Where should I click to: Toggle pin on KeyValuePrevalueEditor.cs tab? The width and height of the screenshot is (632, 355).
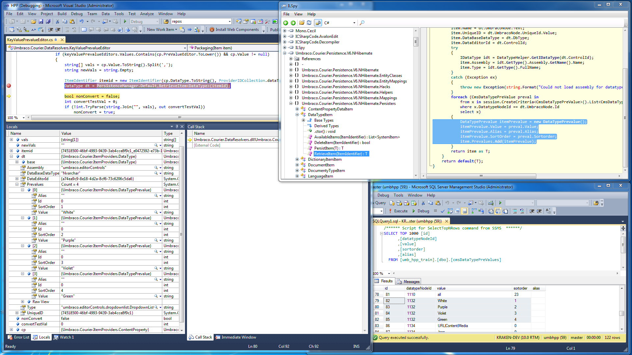pos(56,40)
